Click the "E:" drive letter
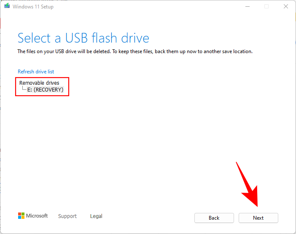296x234 pixels. click(x=30, y=90)
